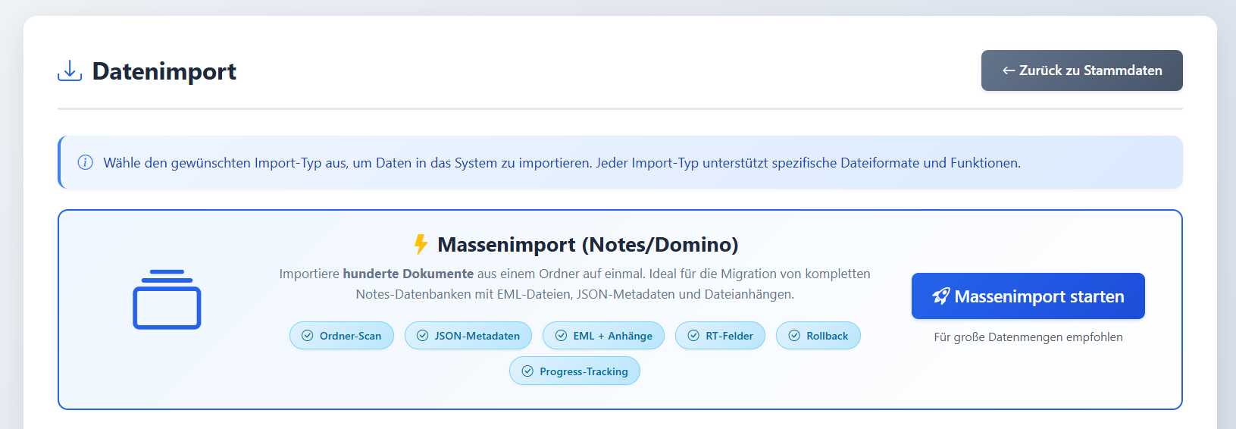
Task: Go back via Zurück zu Stammdaten
Action: 1081,70
